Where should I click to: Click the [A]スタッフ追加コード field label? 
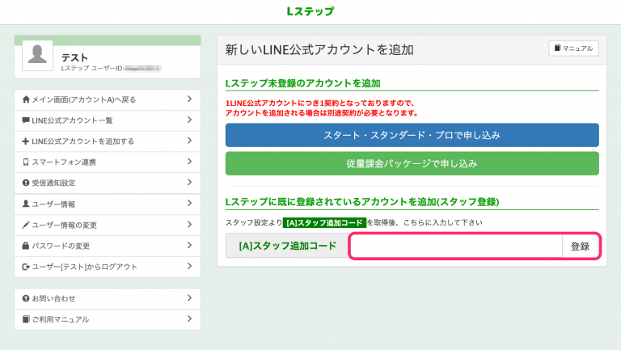click(288, 246)
